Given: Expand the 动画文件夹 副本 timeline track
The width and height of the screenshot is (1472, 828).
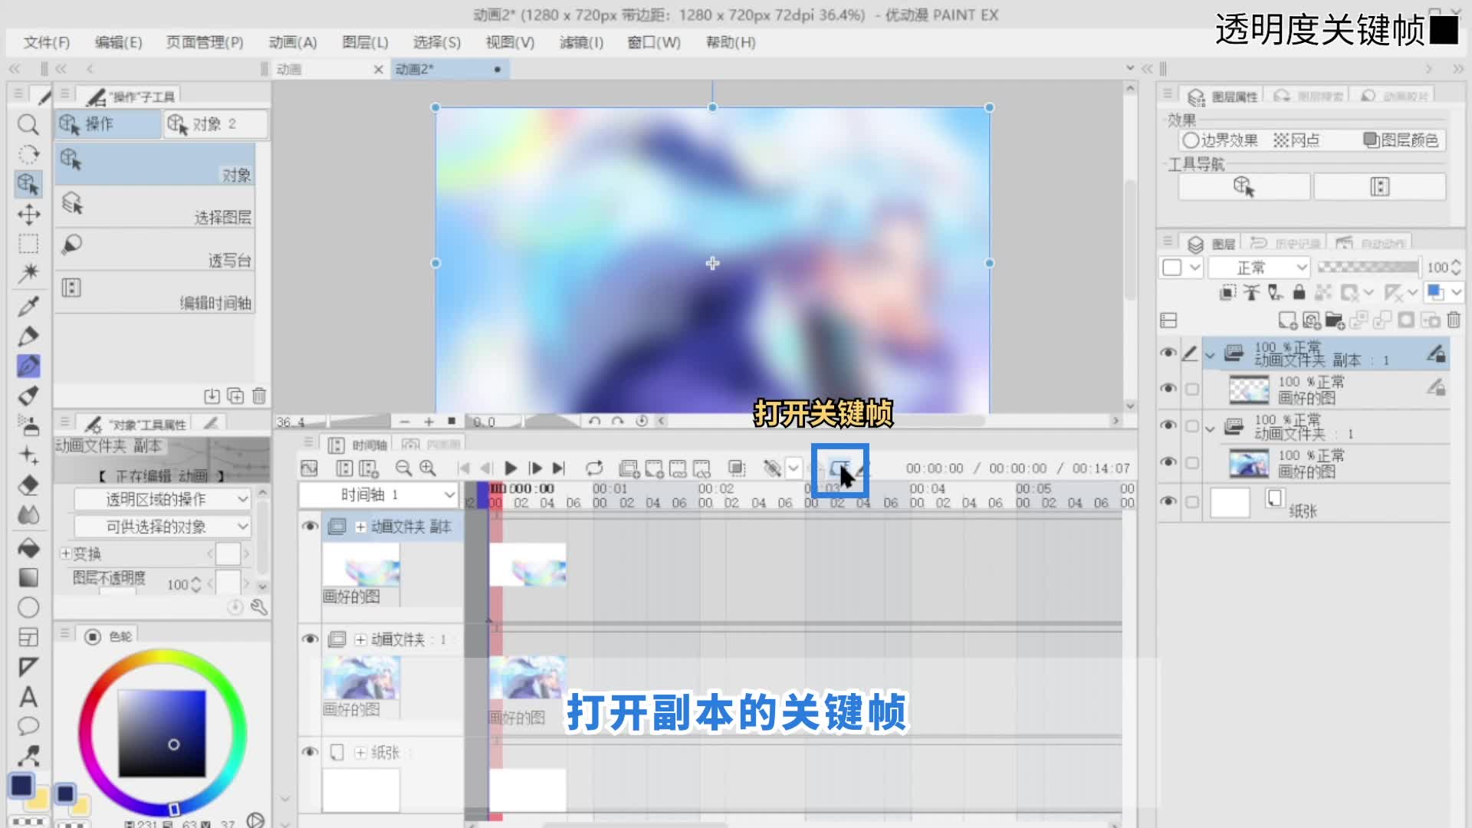Looking at the screenshot, I should click(x=360, y=527).
